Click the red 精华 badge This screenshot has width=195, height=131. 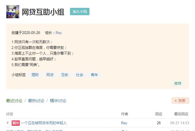coord(16,123)
